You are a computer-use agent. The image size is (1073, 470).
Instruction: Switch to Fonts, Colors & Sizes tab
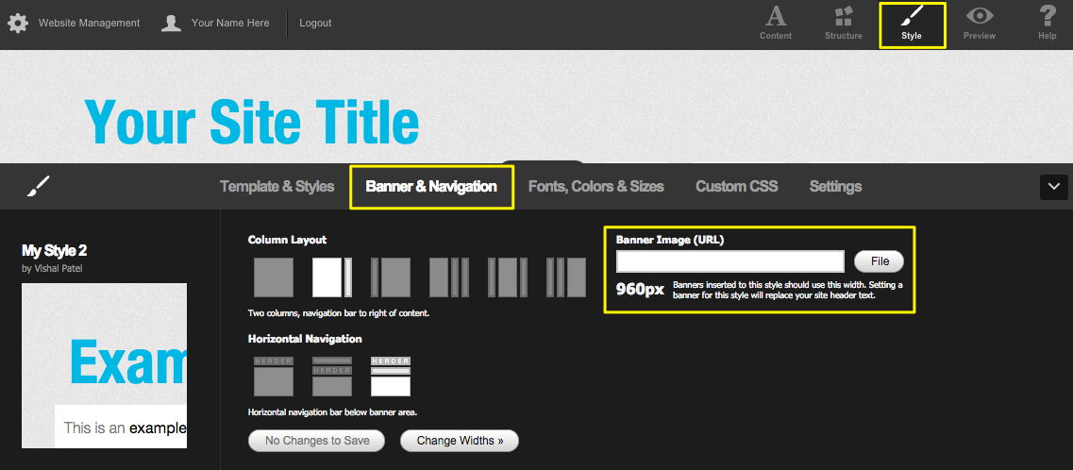tap(595, 187)
